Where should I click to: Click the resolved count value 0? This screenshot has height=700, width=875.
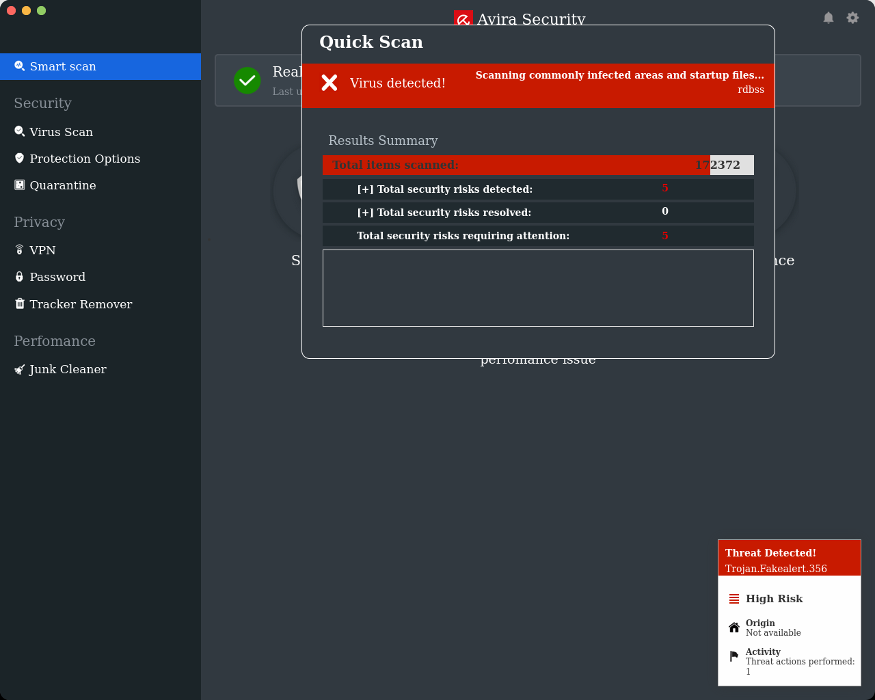coord(665,211)
